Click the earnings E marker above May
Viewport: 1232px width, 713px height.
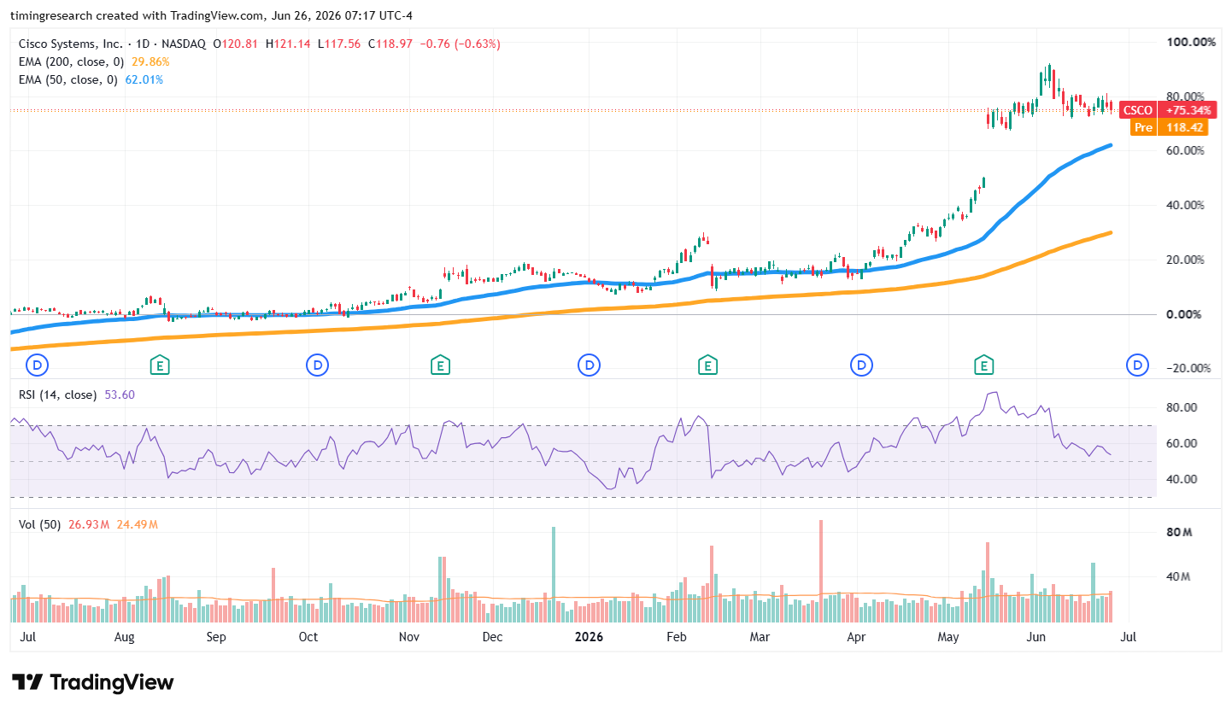point(984,365)
